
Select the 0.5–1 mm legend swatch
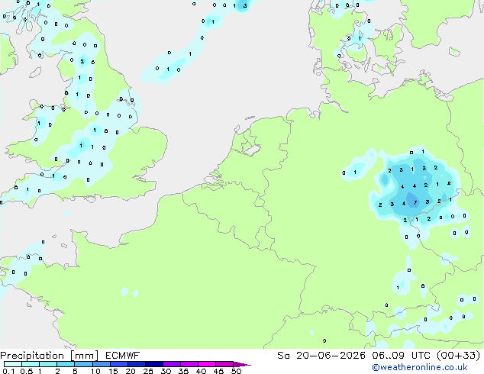31,364
